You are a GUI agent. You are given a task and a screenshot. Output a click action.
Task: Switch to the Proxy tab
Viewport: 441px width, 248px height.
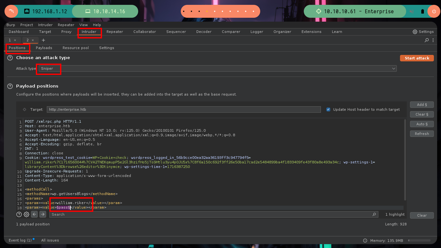click(66, 32)
